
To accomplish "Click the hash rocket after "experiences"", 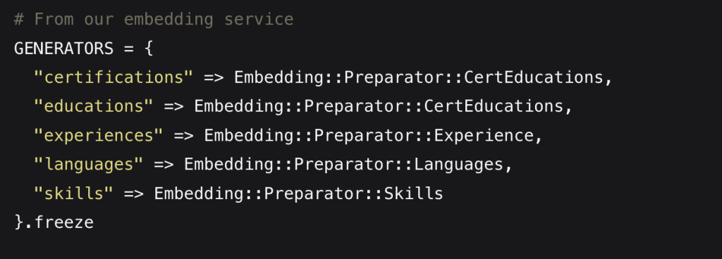I will coord(184,136).
